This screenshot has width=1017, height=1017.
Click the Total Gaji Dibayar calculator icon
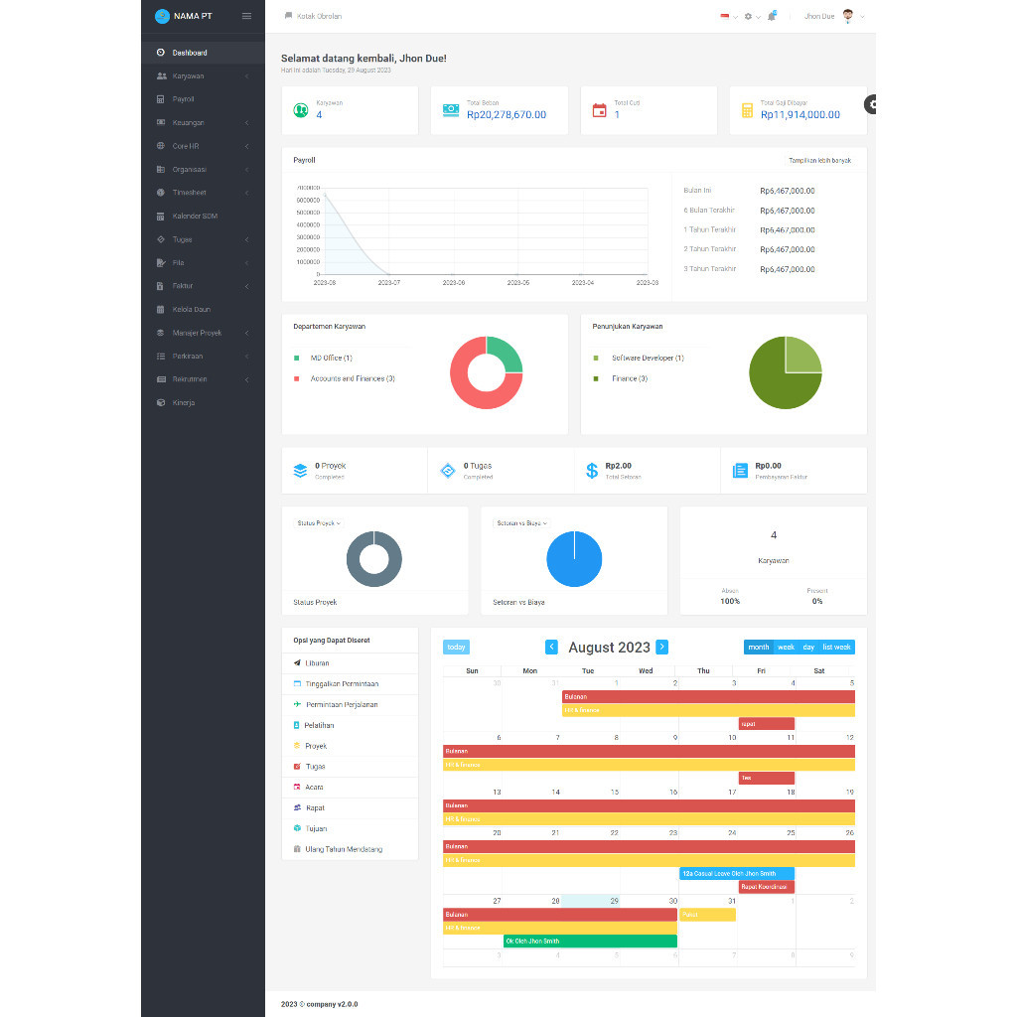coord(747,110)
